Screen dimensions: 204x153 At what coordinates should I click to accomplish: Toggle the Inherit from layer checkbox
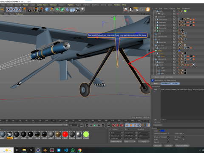click(x=168, y=133)
